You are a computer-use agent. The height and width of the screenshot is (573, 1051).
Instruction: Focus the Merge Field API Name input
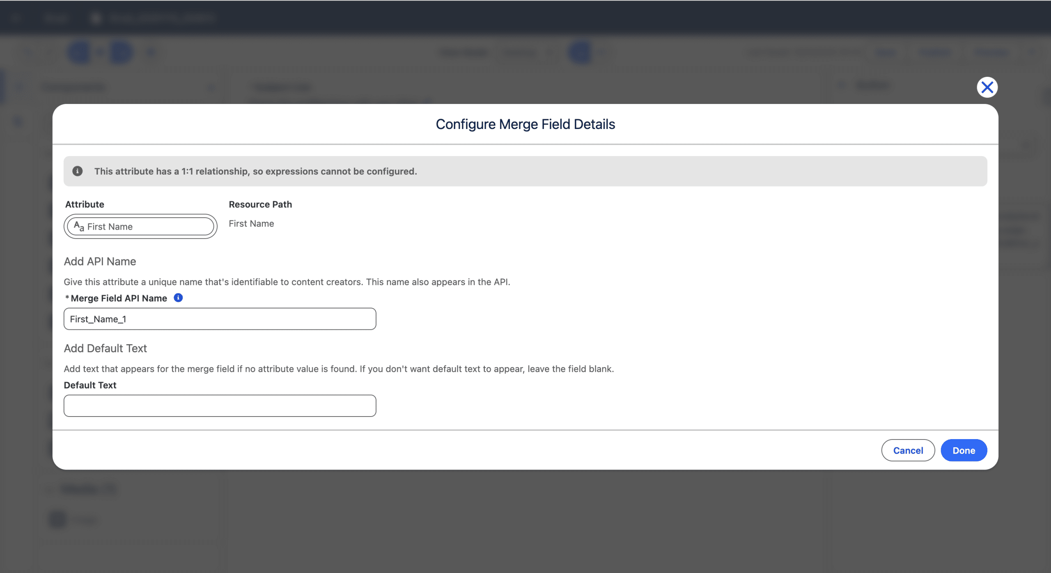tap(220, 319)
